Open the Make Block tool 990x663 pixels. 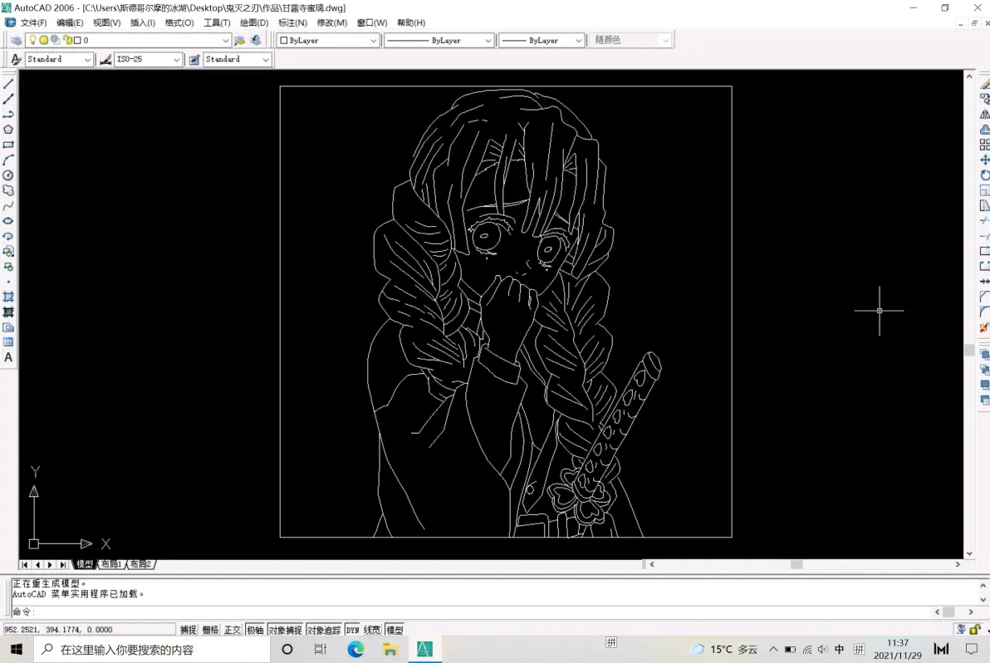(x=8, y=267)
